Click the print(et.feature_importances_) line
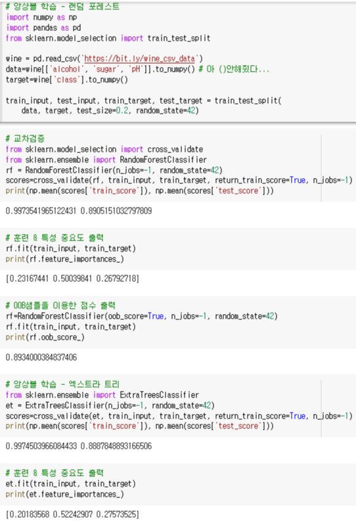356x523 pixels. pos(64,494)
